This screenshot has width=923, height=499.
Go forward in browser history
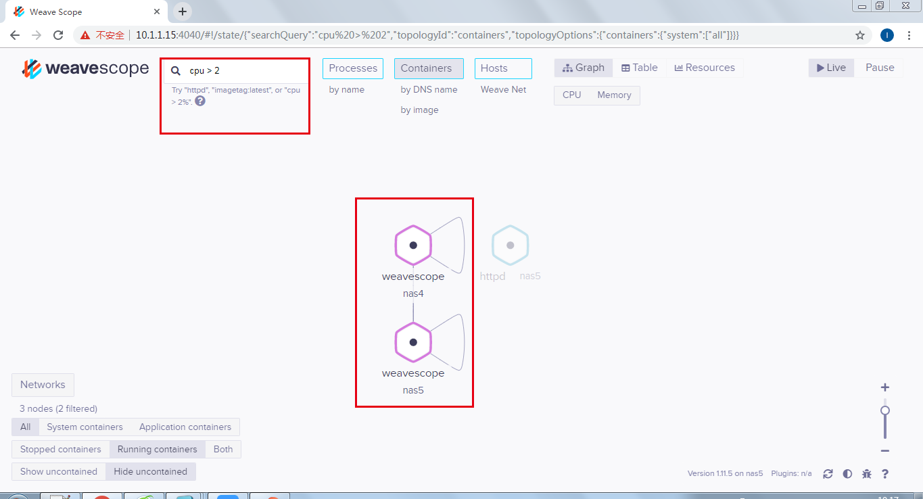pos(37,35)
